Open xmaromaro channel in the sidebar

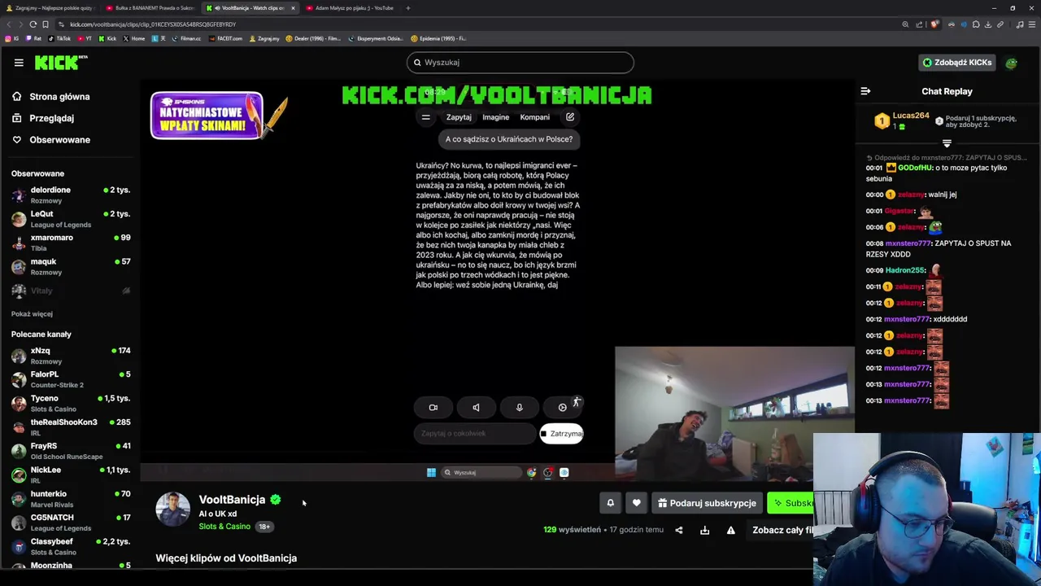coord(70,242)
